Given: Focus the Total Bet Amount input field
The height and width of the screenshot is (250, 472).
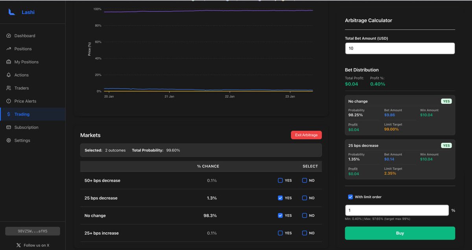Looking at the screenshot, I should (400, 48).
